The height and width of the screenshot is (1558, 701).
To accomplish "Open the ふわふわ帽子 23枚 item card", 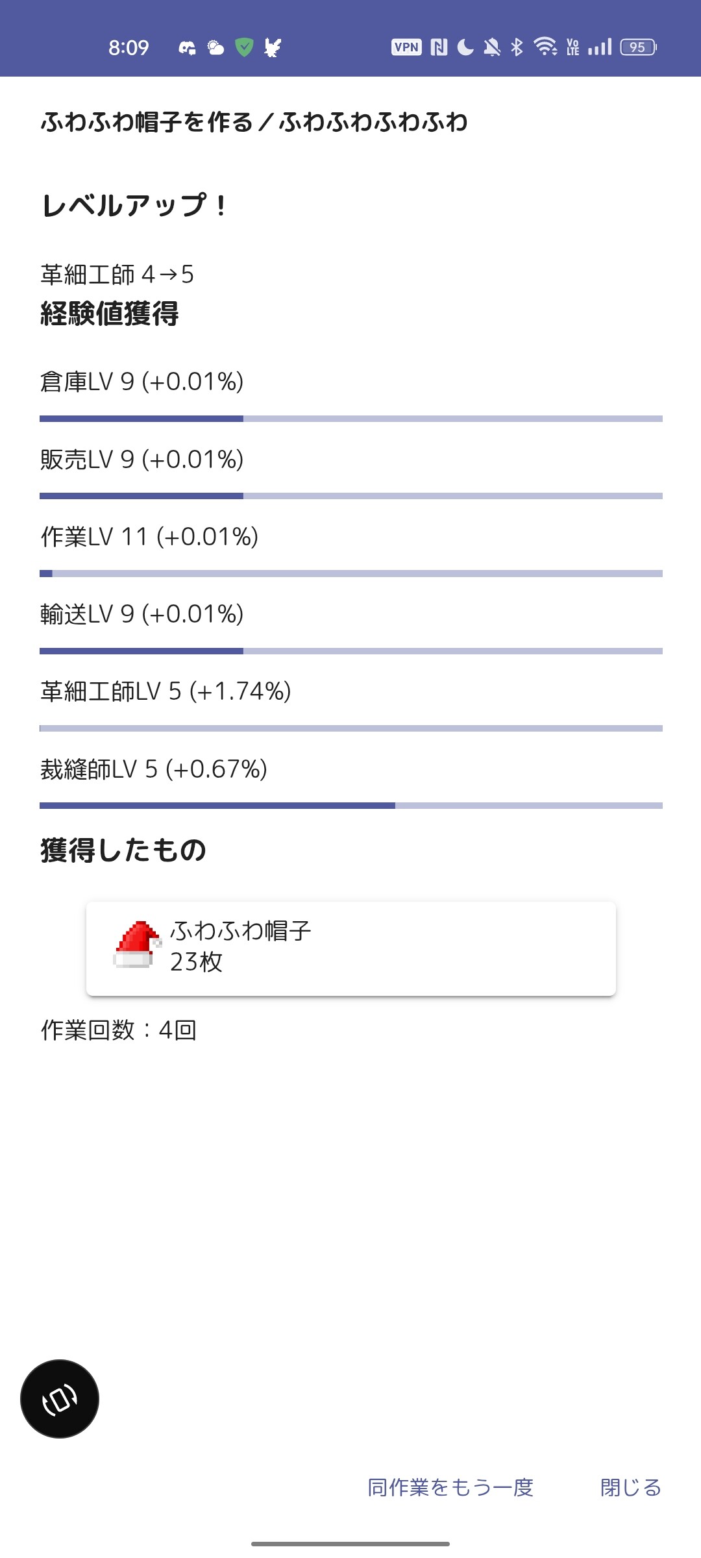I will (x=351, y=948).
